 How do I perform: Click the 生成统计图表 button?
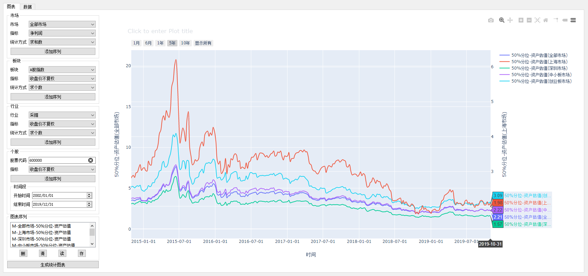(x=53, y=265)
